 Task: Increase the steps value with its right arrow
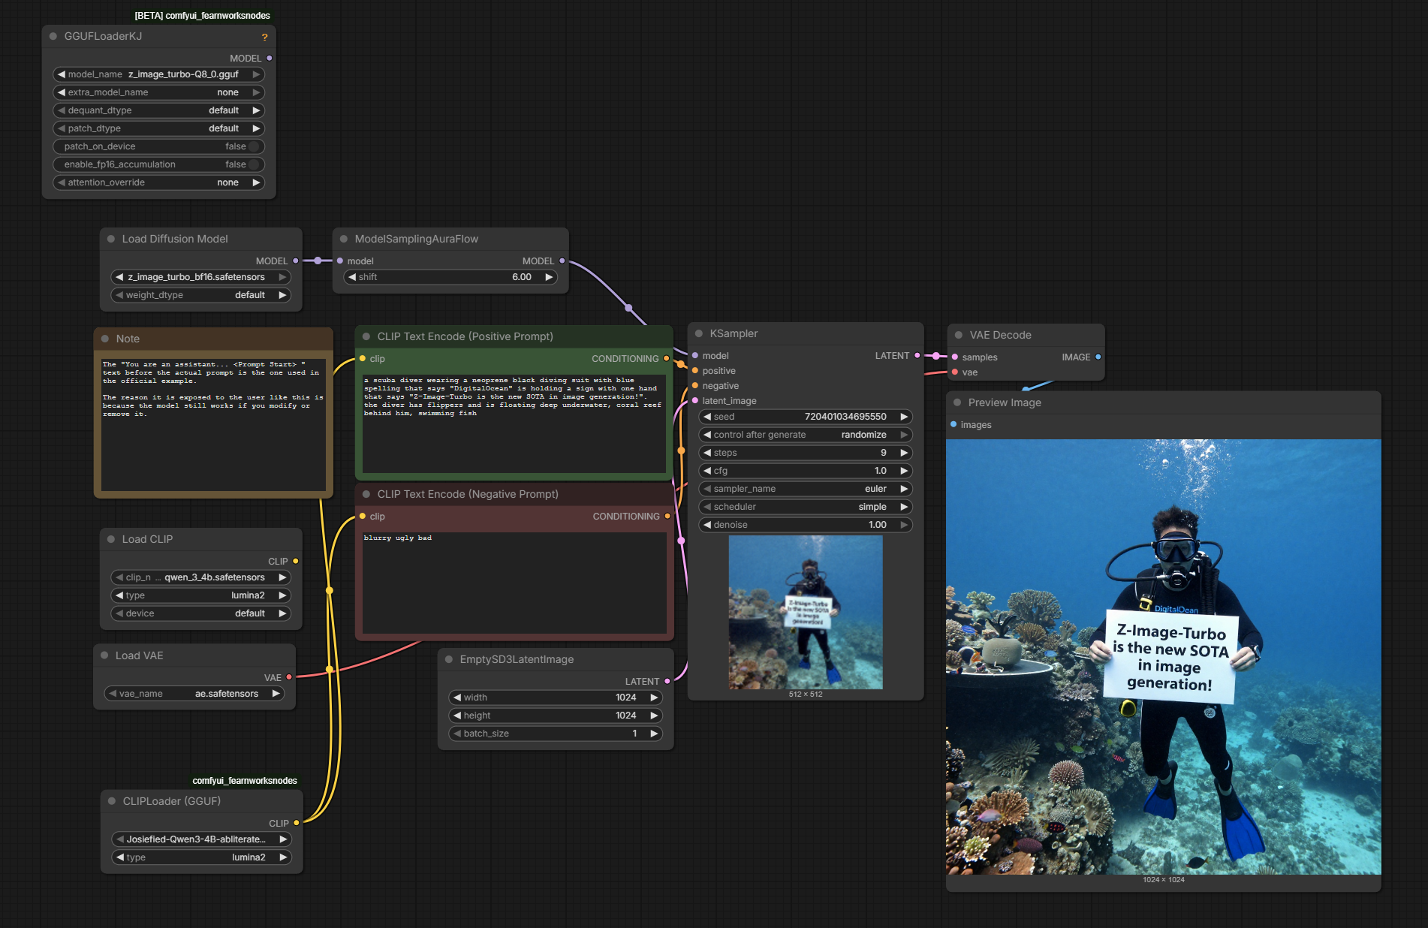pyautogui.click(x=904, y=453)
